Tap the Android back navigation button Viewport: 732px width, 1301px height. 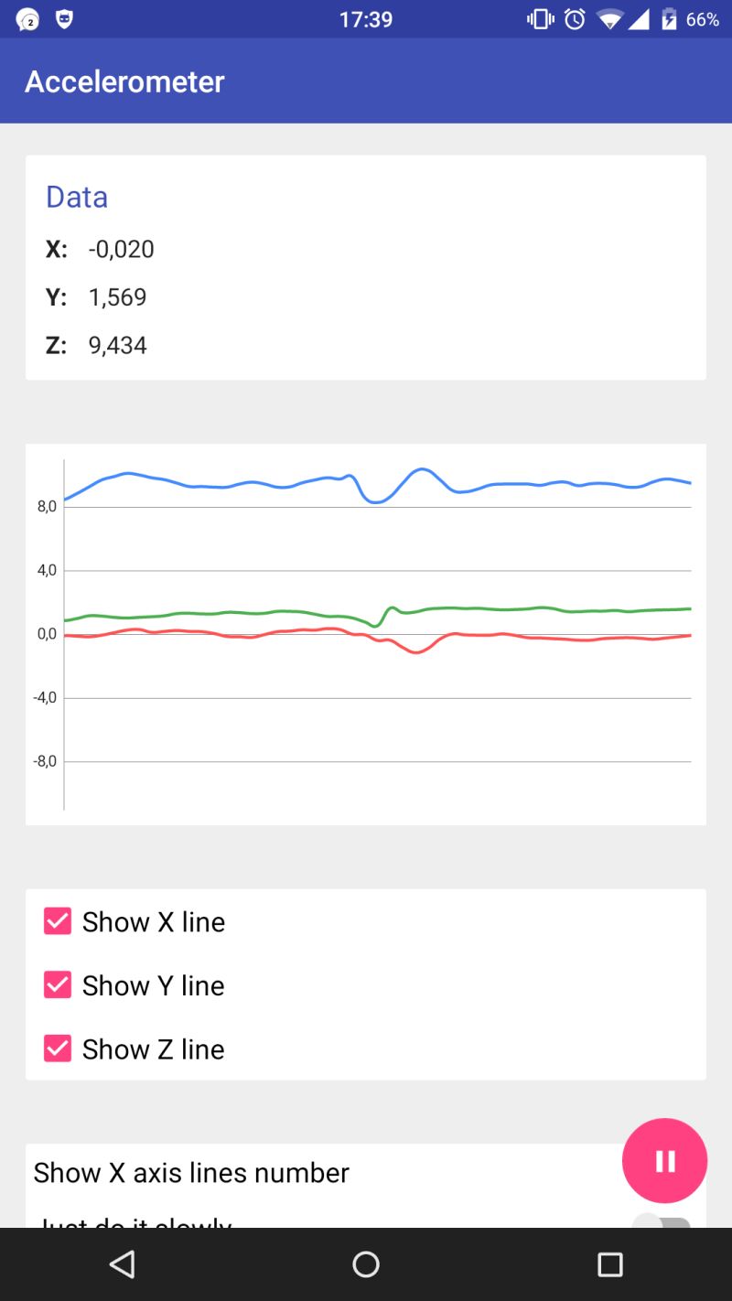(122, 1264)
